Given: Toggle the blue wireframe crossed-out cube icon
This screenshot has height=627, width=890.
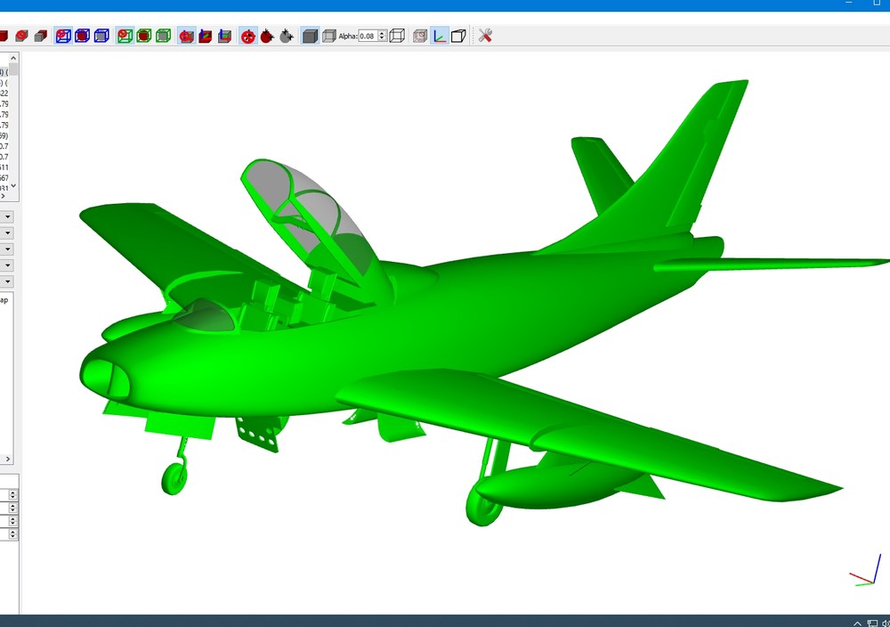Looking at the screenshot, I should [x=63, y=36].
